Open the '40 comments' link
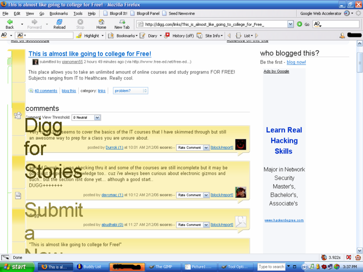 click(x=46, y=91)
